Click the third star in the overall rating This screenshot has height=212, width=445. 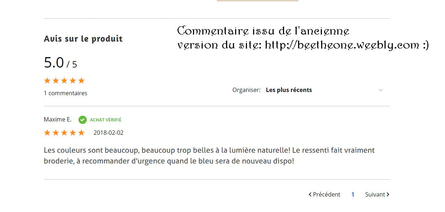click(64, 80)
